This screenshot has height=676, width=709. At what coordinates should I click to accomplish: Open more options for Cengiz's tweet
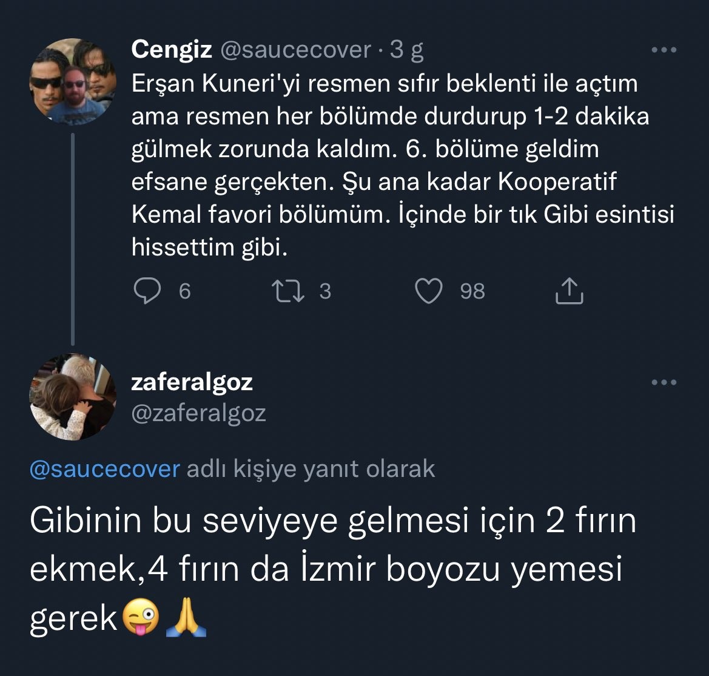click(664, 50)
